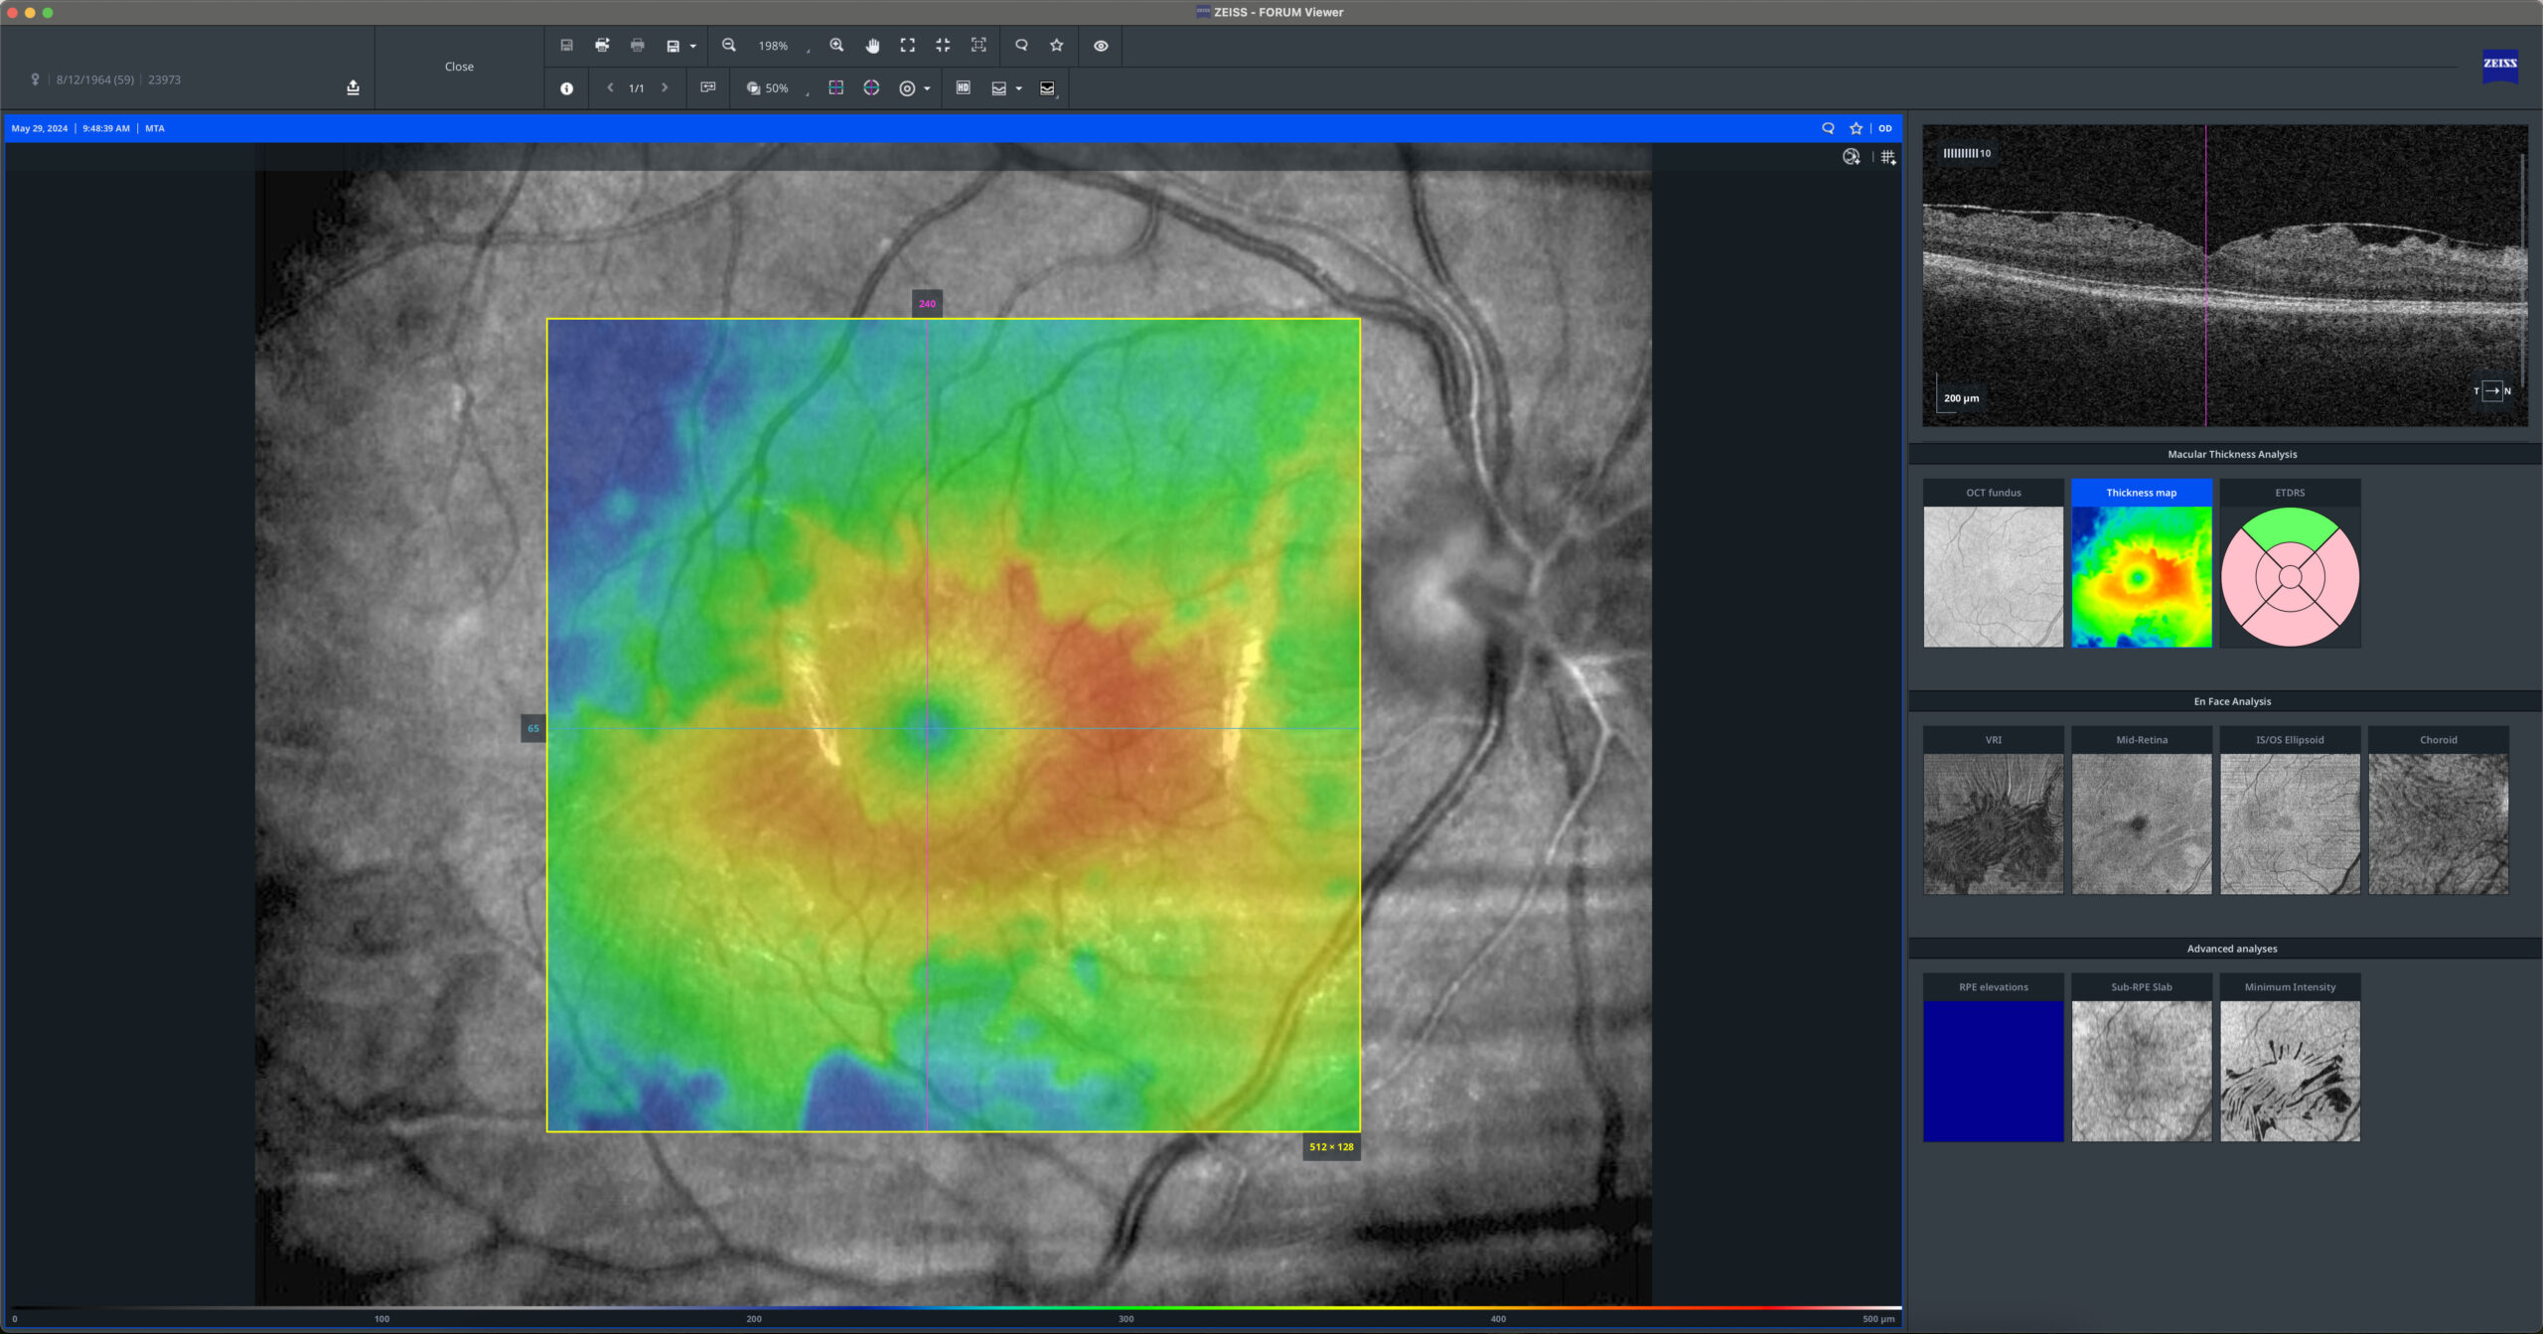2543x1334 pixels.
Task: Open the Sub-RPE Slab analysis
Action: (x=2141, y=1058)
